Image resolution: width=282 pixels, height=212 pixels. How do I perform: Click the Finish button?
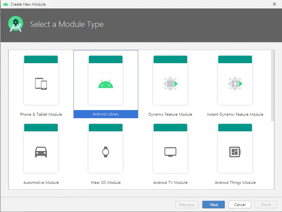(x=266, y=205)
